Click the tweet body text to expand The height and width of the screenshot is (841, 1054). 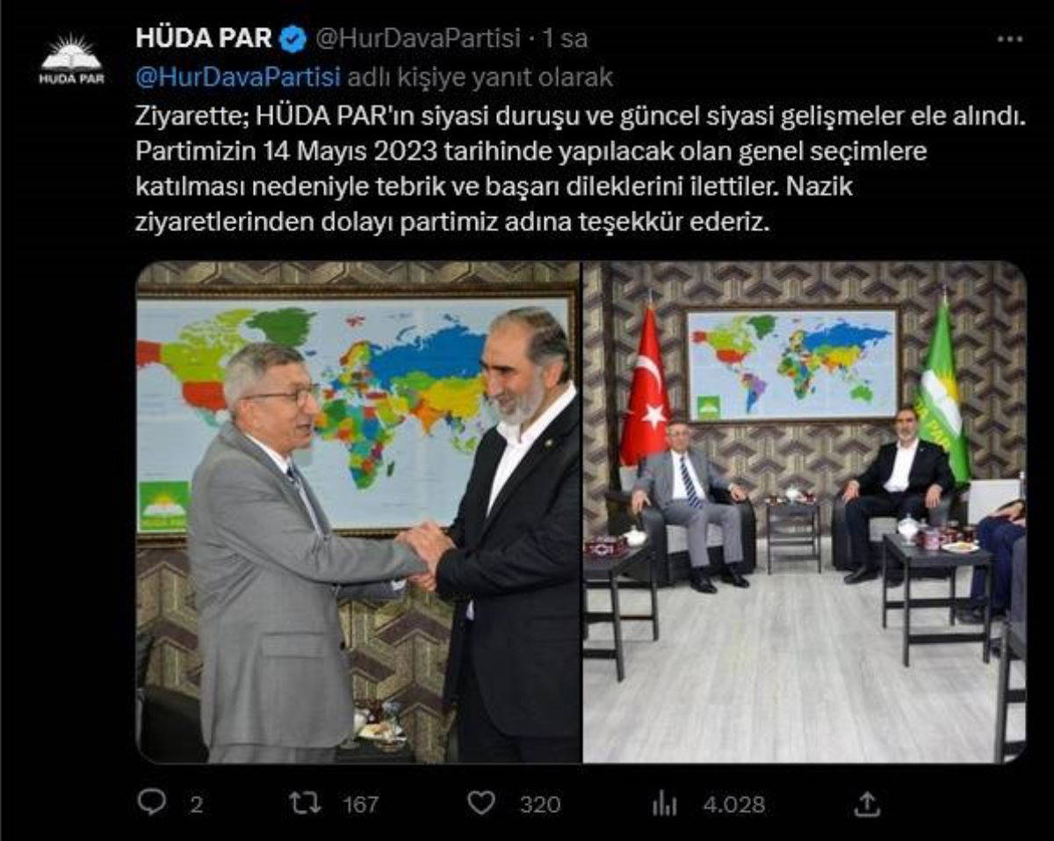click(579, 169)
